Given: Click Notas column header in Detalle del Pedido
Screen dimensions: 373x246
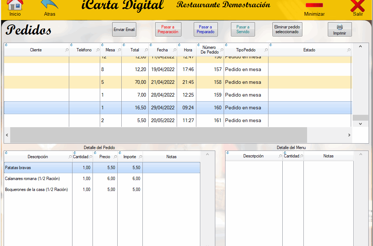Looking at the screenshot, I should pyautogui.click(x=171, y=157).
